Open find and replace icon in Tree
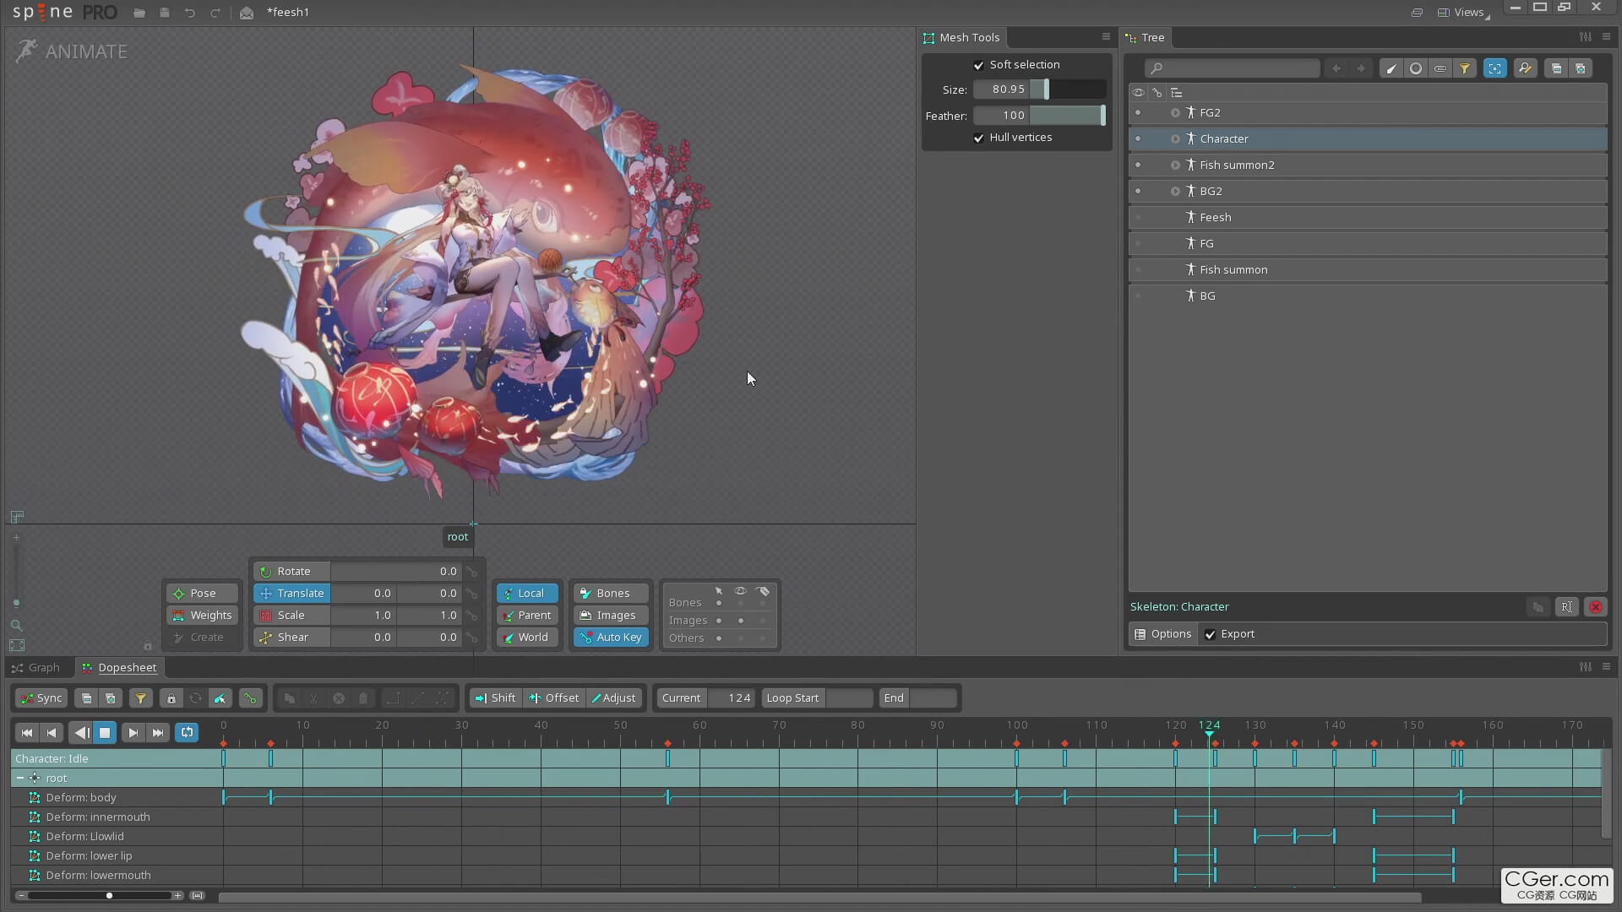Viewport: 1622px width, 912px height. pyautogui.click(x=1525, y=68)
